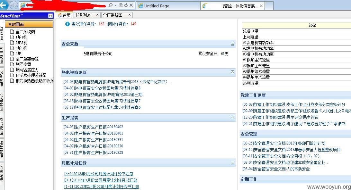Close the 任务列表 tab

pyautogui.click(x=97, y=15)
